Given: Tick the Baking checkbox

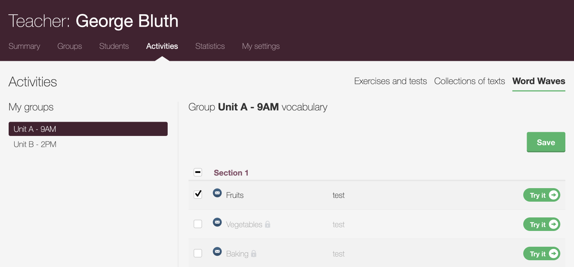Looking at the screenshot, I should pyautogui.click(x=198, y=253).
